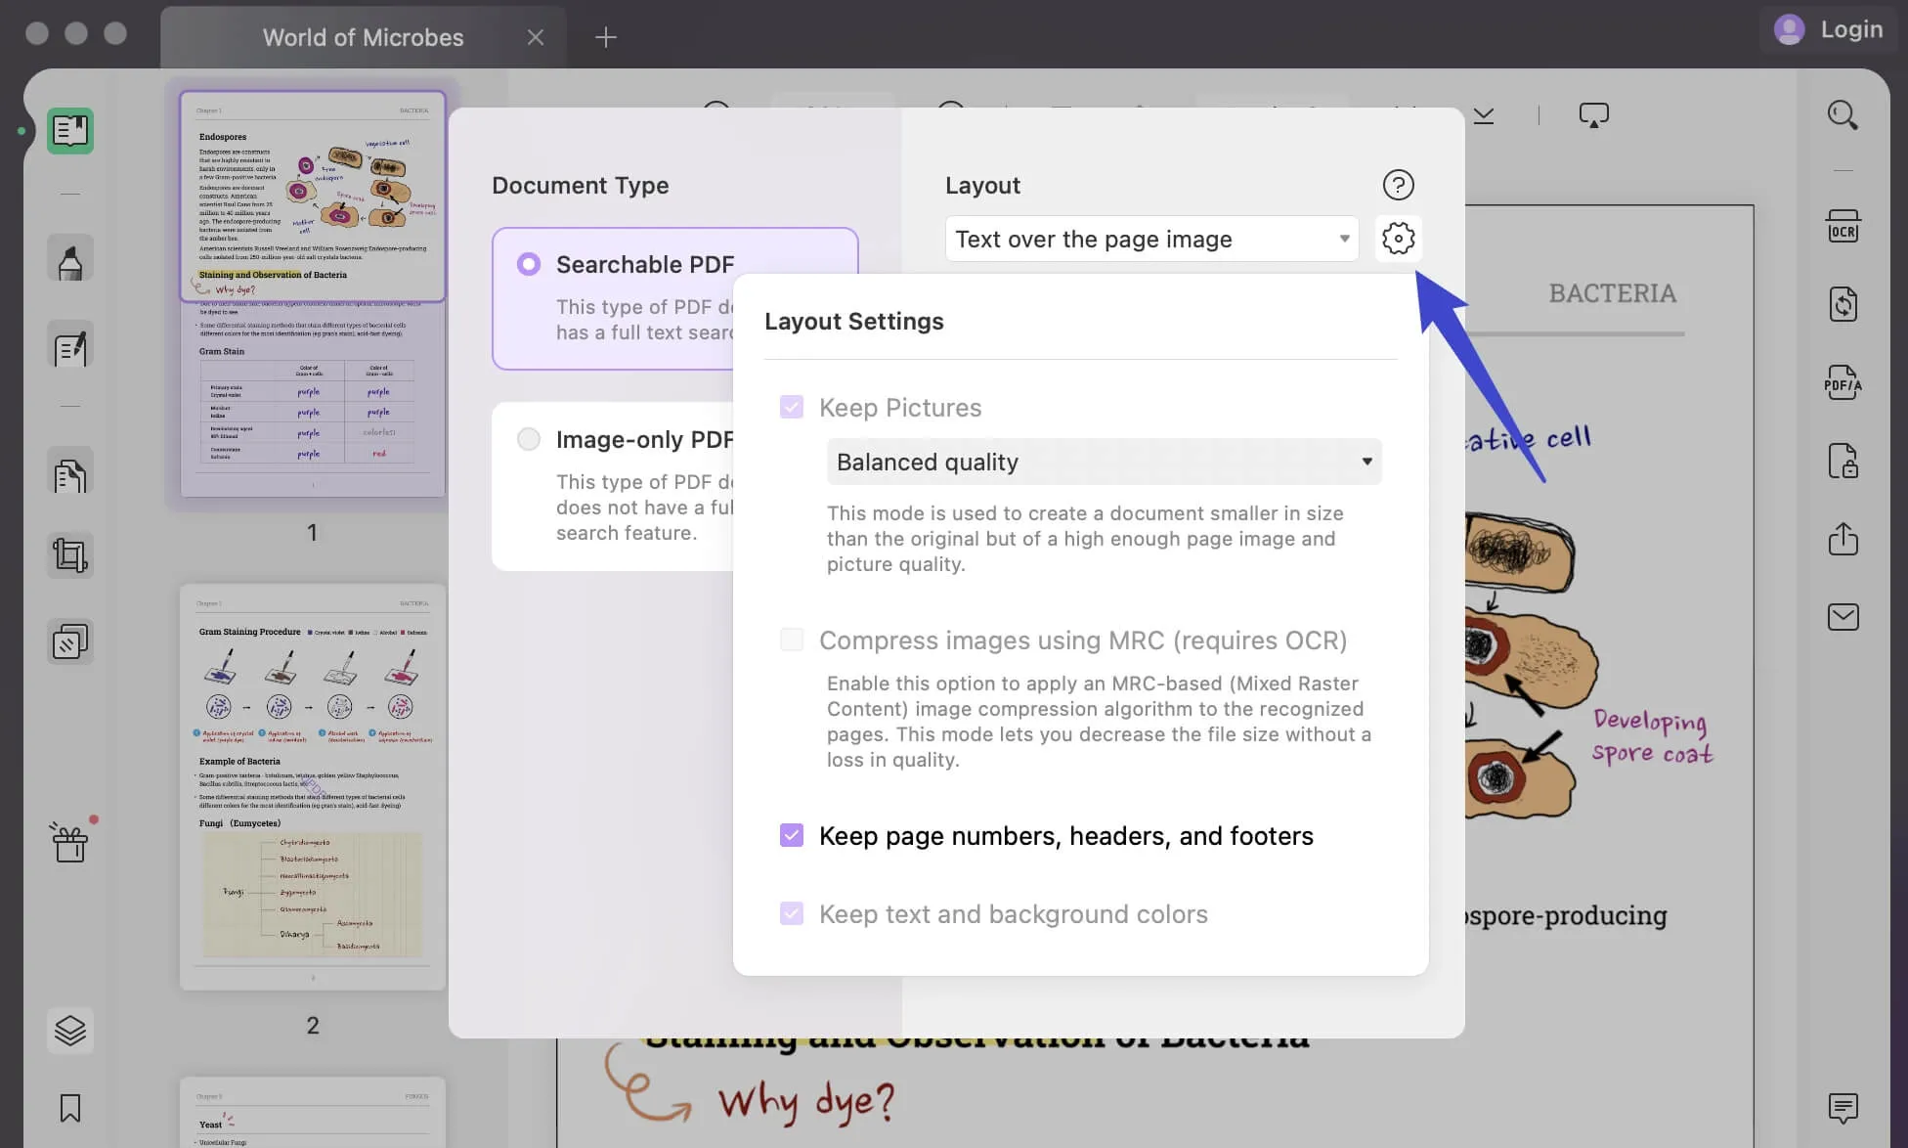Screen dimensions: 1908x1148
Task: Toggle Keep page numbers headers footers
Action: pos(792,834)
